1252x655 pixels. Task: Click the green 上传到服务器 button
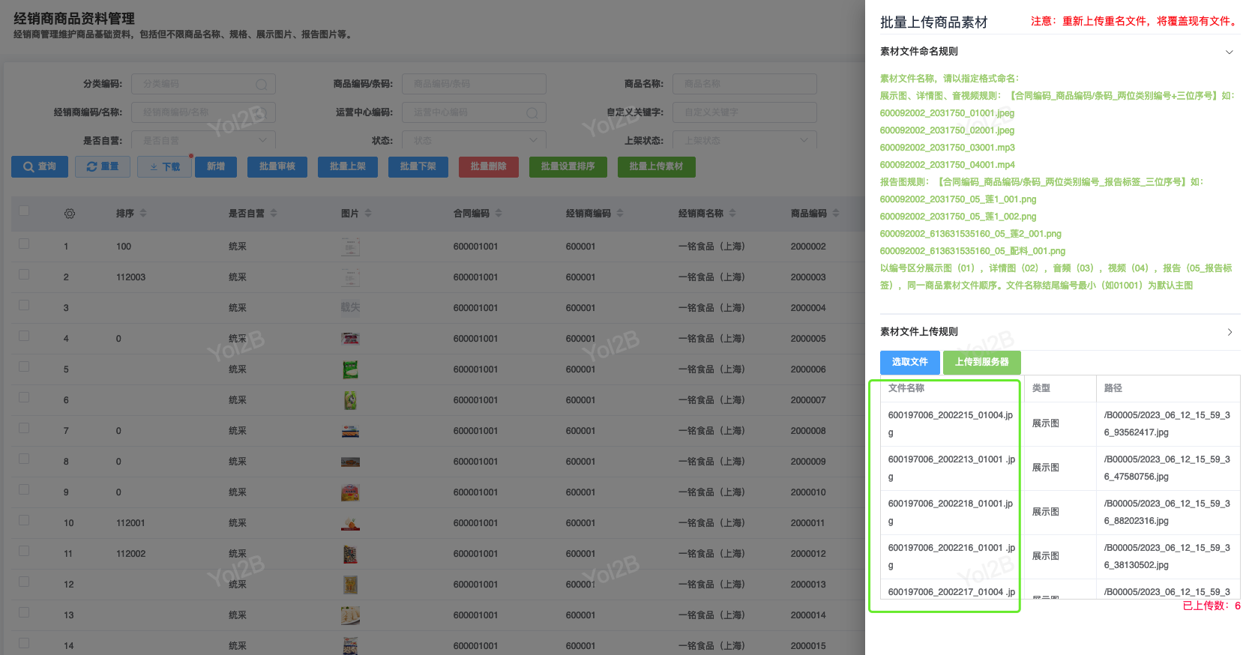(981, 362)
